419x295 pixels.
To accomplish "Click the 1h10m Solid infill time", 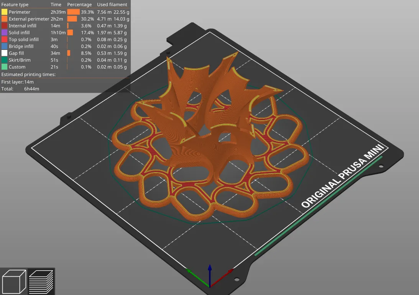I will click(58, 33).
